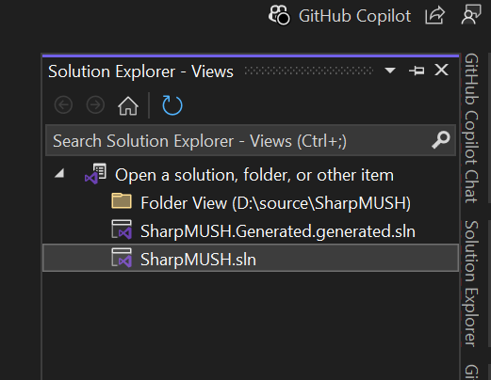Image resolution: width=491 pixels, height=380 pixels.
Task: Click the folder icon beside Folder View
Action: pyautogui.click(x=122, y=201)
